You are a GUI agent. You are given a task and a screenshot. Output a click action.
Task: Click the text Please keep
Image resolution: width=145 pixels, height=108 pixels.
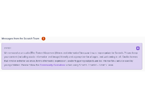click(131, 53)
